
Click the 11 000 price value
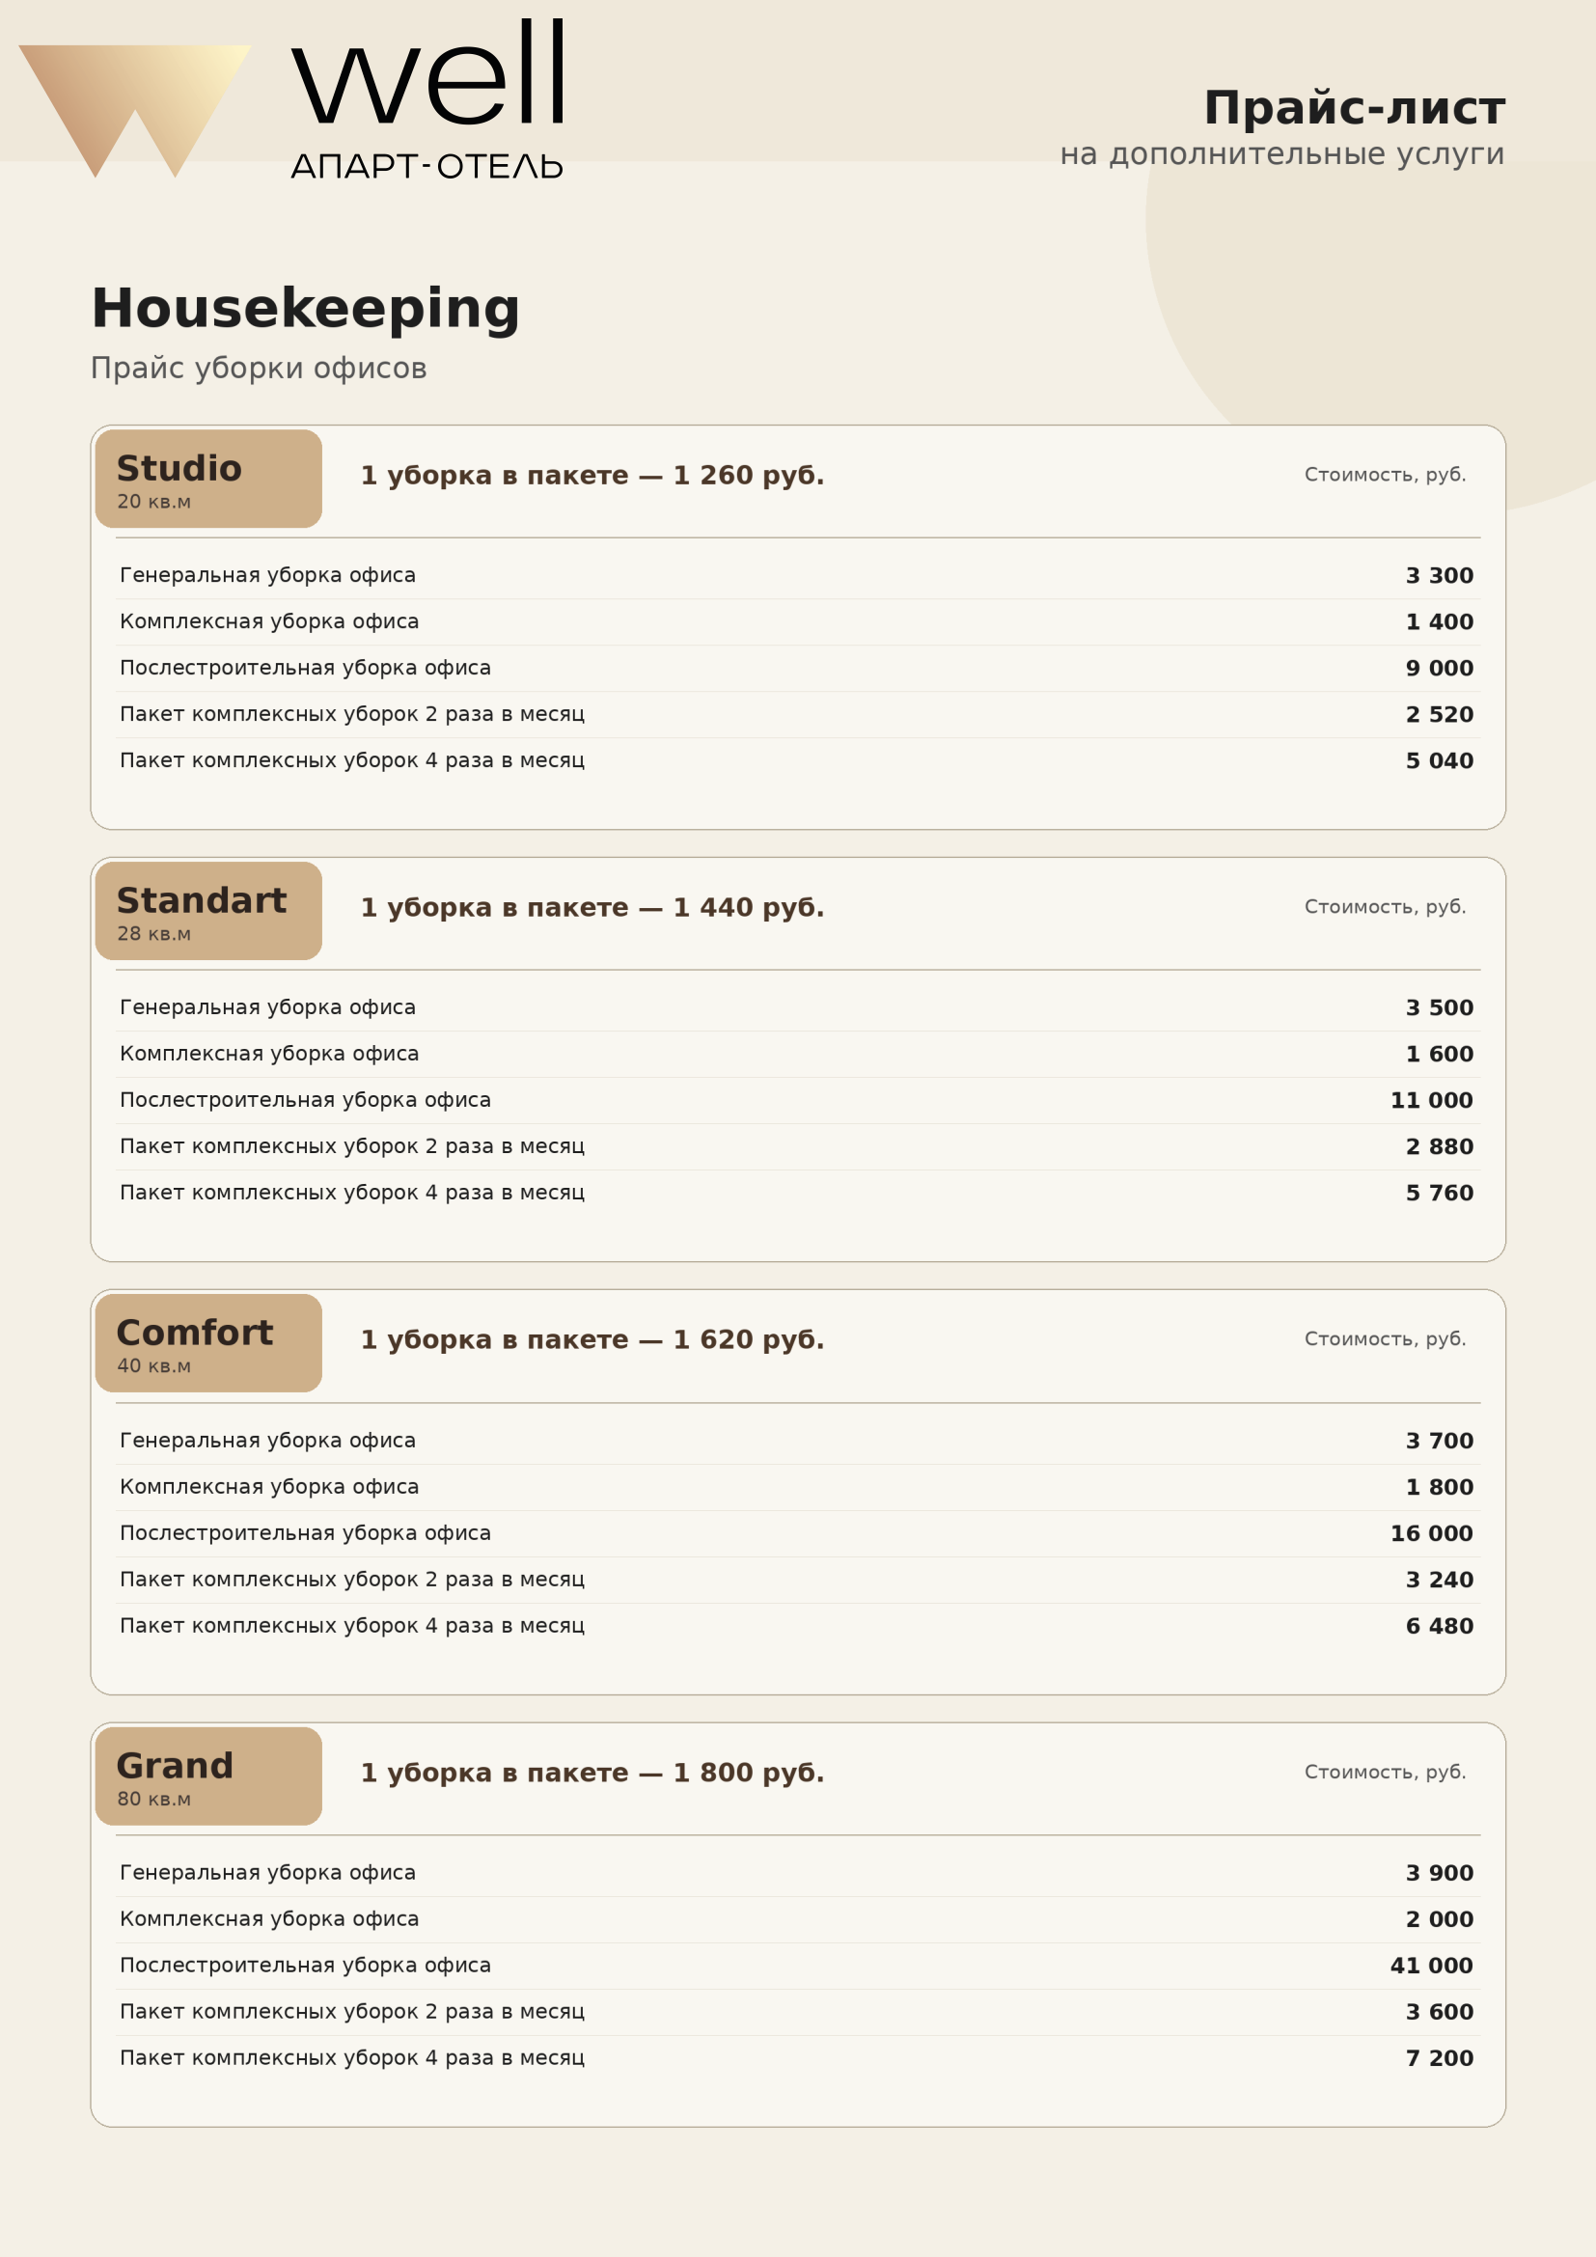[1431, 1101]
